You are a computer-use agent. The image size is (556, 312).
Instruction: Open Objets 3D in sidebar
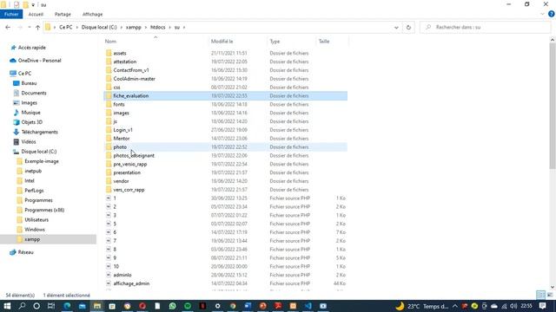pos(32,122)
